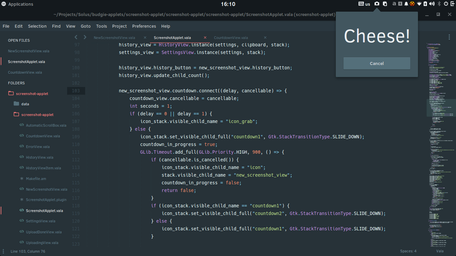
Task: Open the Edit menu
Action: [19, 26]
